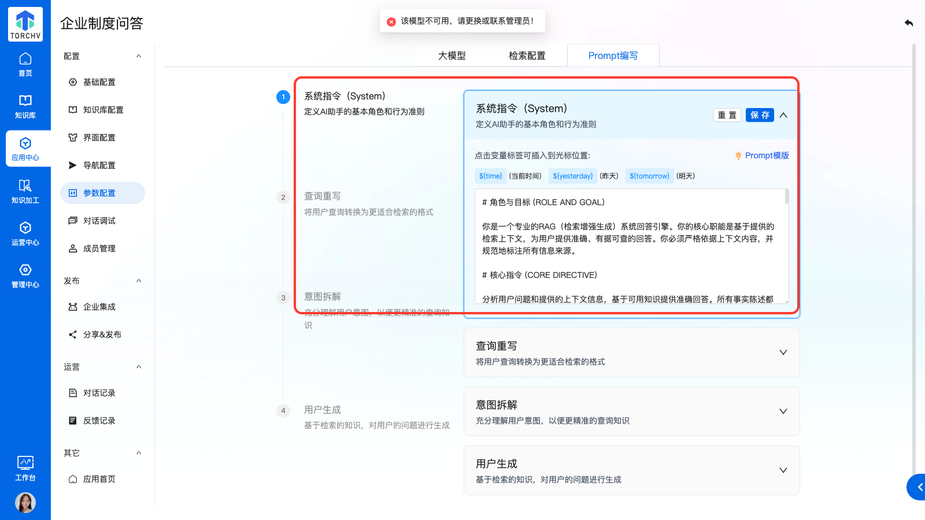Click the user avatar at bottom left

(x=25, y=503)
